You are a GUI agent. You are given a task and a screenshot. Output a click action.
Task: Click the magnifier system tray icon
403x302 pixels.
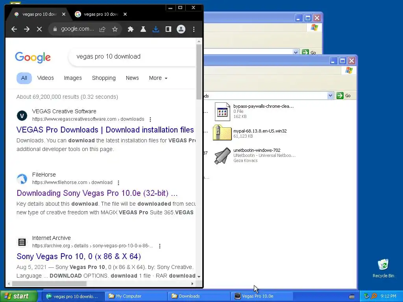coord(374,296)
